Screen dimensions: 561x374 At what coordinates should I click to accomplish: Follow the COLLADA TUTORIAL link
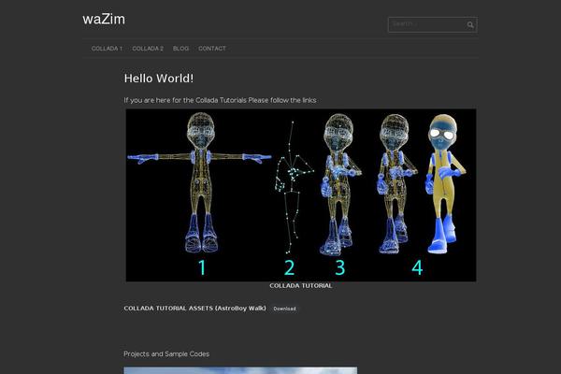[301, 285]
